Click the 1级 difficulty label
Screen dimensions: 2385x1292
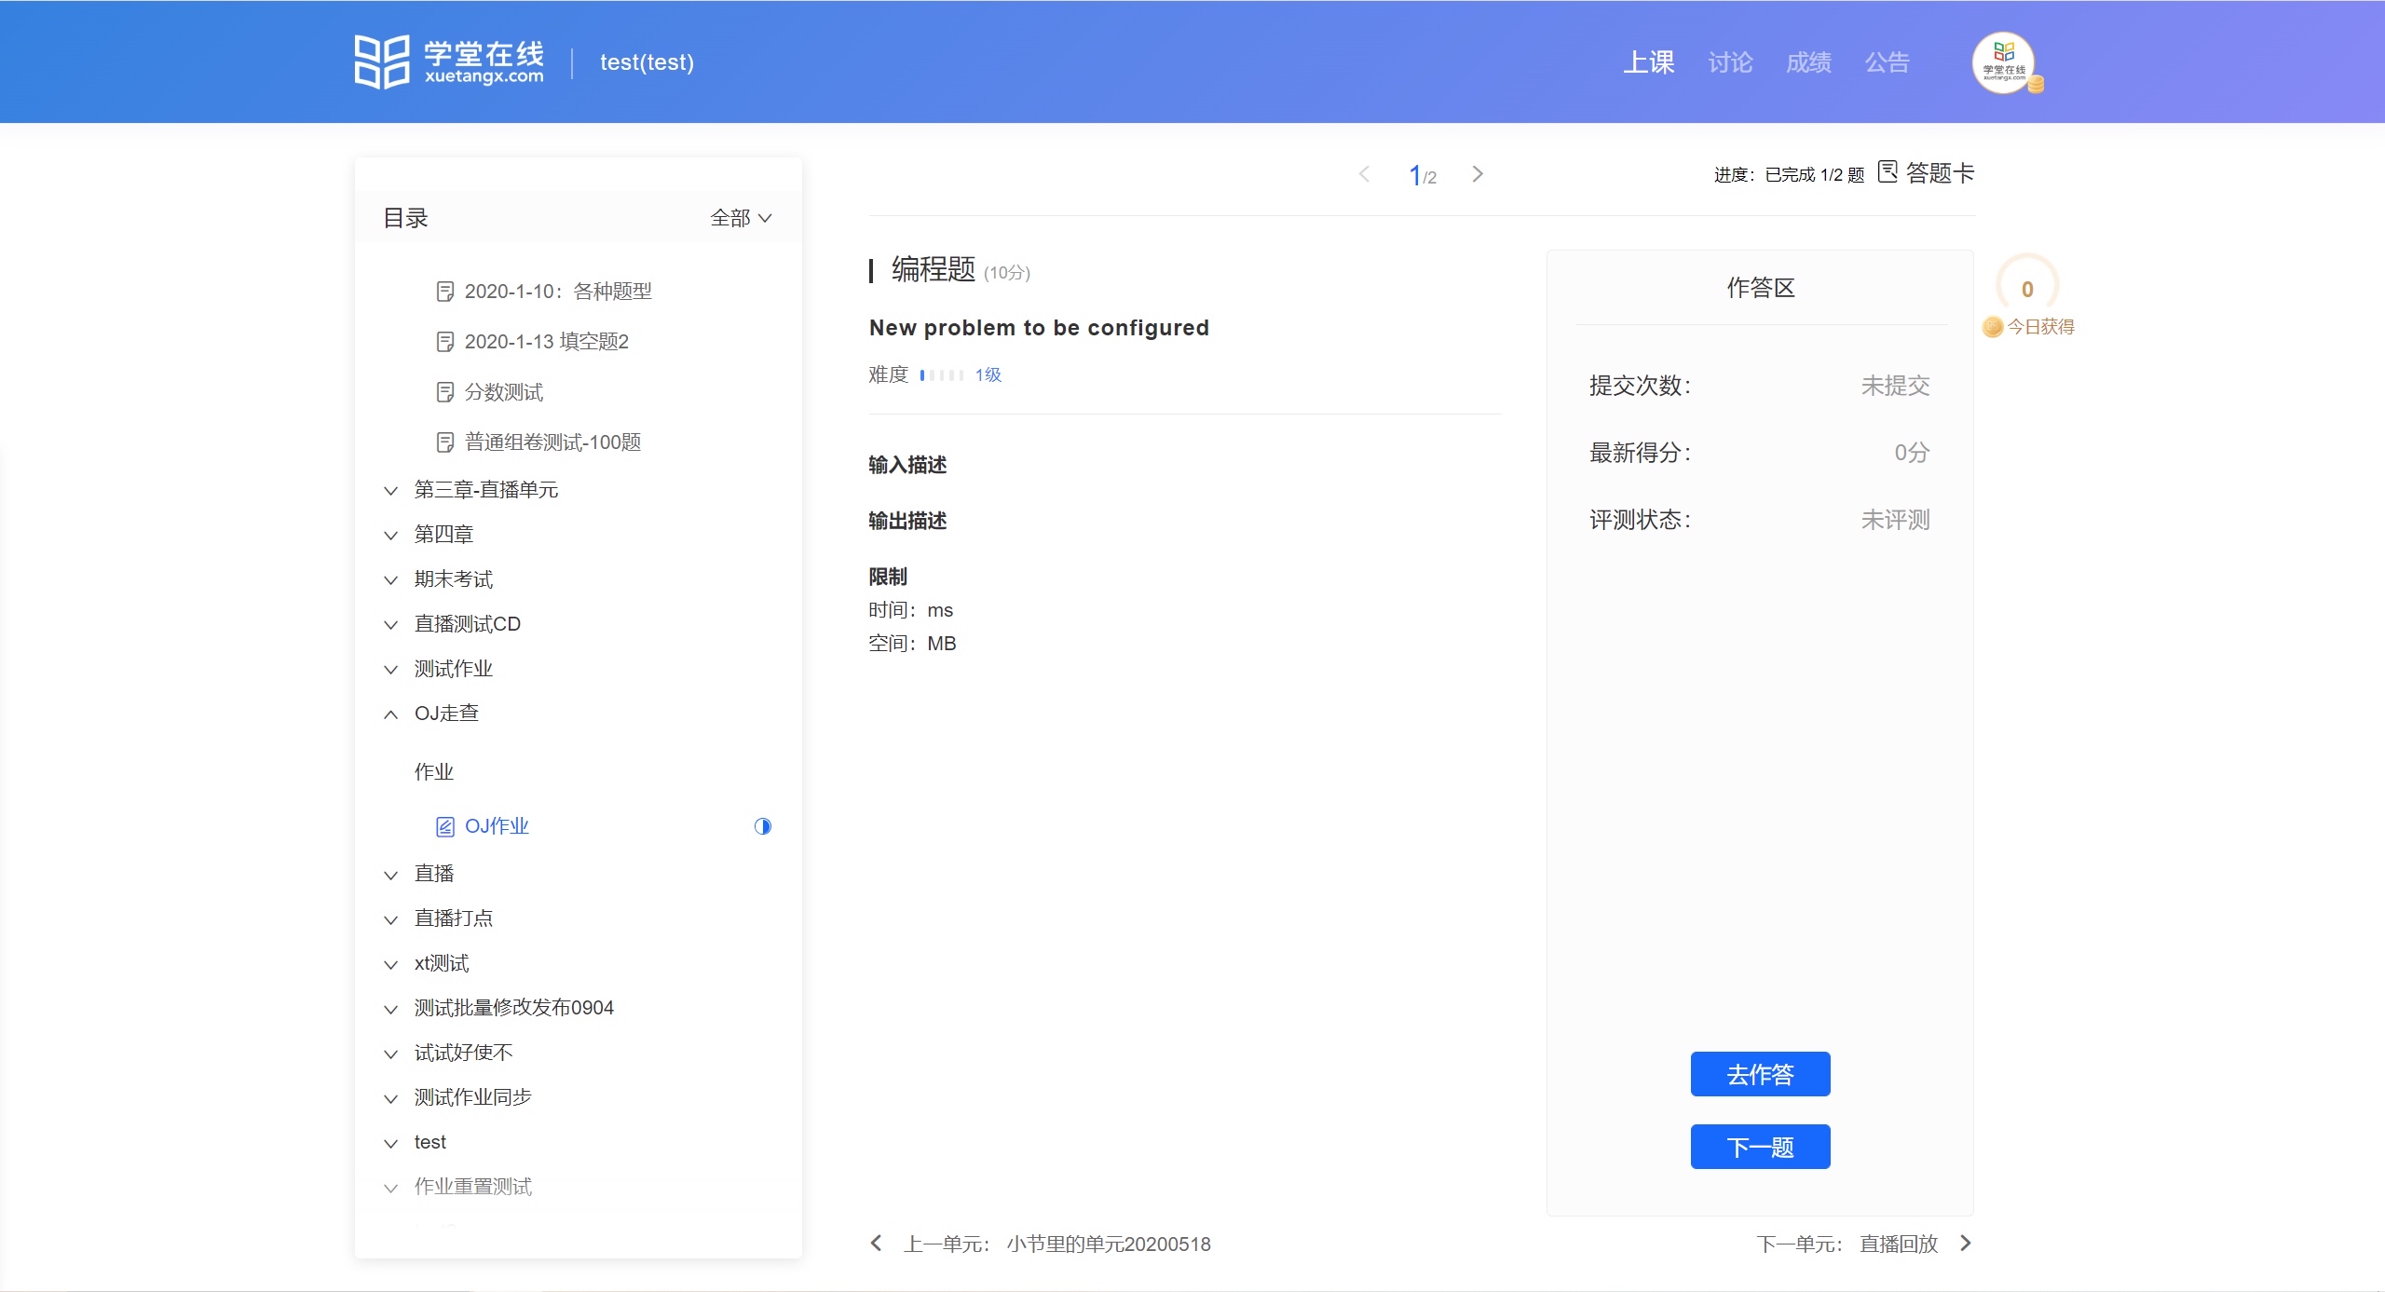[x=988, y=374]
